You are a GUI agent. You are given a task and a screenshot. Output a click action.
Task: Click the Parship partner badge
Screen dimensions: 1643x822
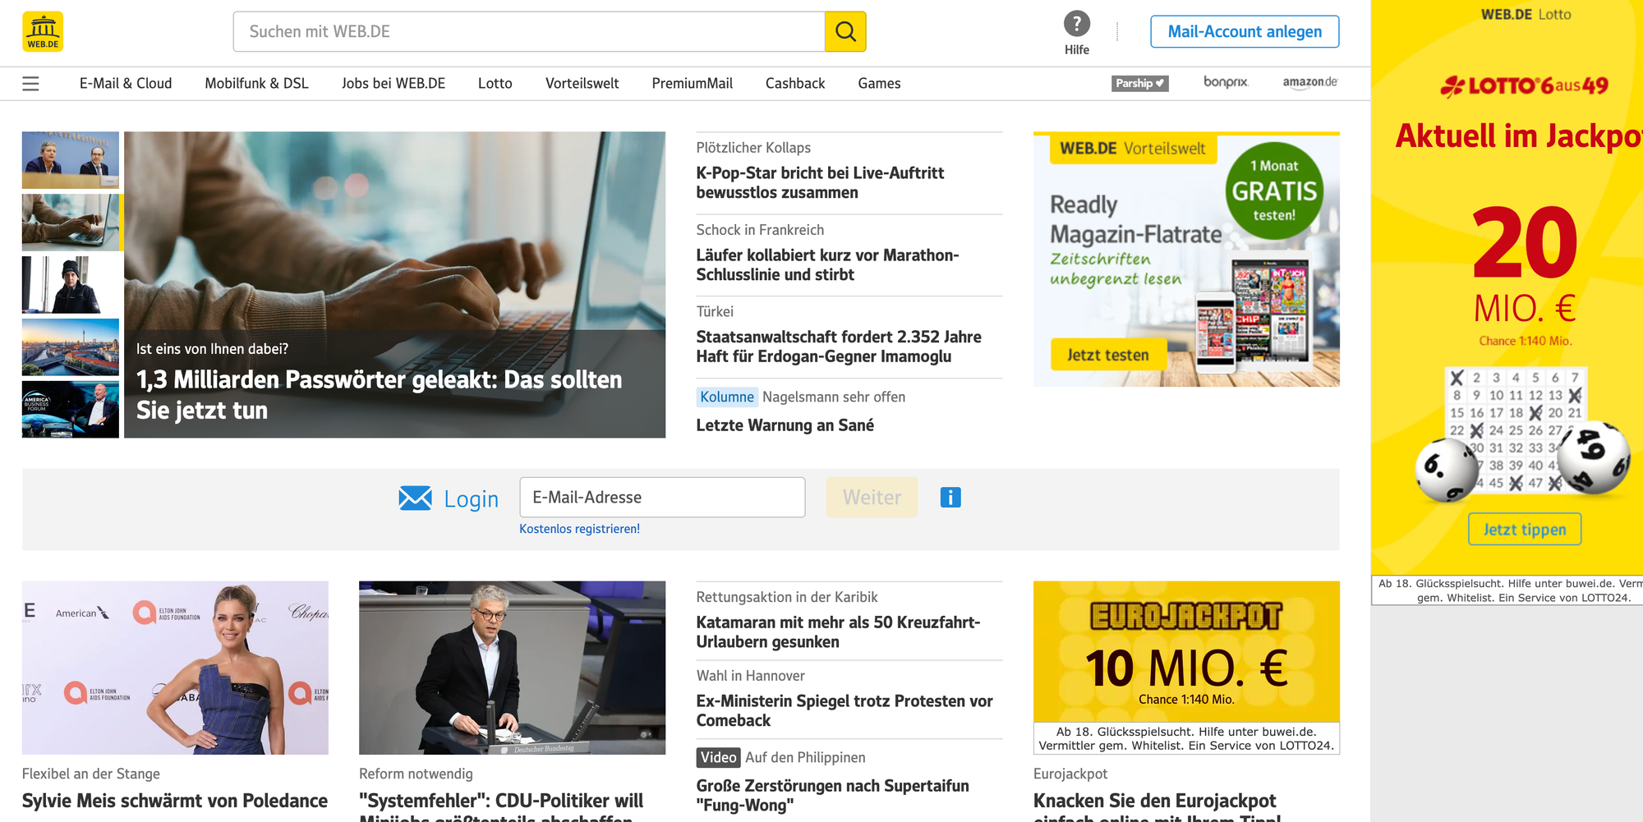1140,83
